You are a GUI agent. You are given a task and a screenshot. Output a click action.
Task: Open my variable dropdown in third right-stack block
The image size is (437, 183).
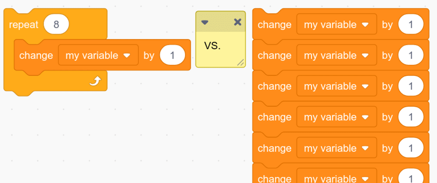(336, 86)
